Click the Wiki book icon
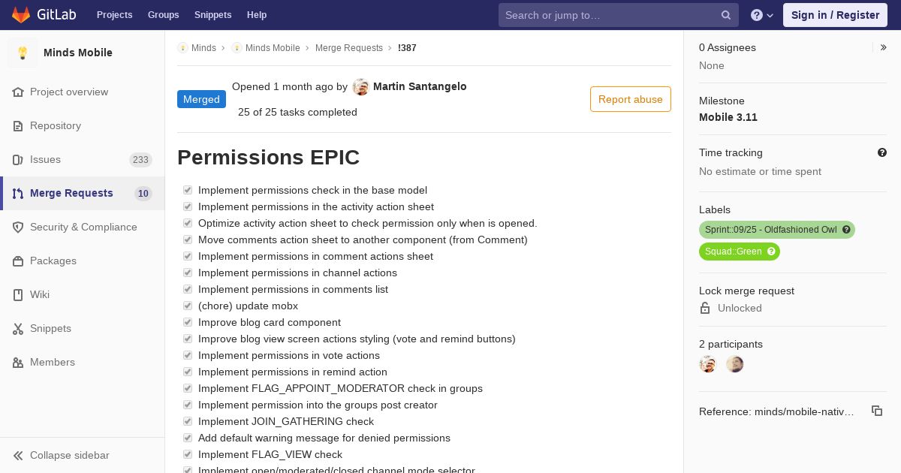901x473 pixels. (18, 294)
